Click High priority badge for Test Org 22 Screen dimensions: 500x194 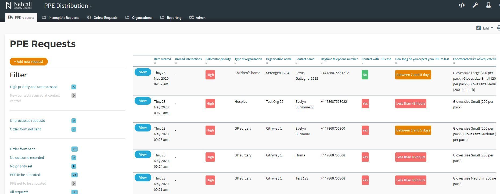click(210, 104)
